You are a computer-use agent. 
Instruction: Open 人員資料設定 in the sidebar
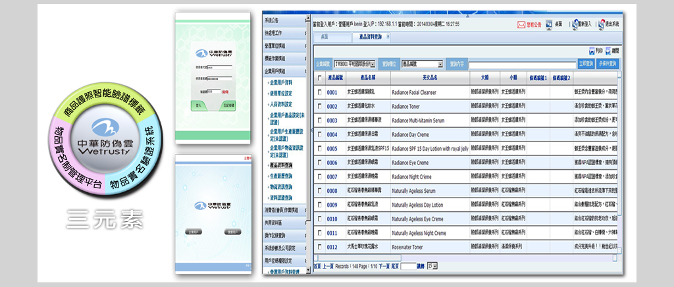(x=281, y=104)
